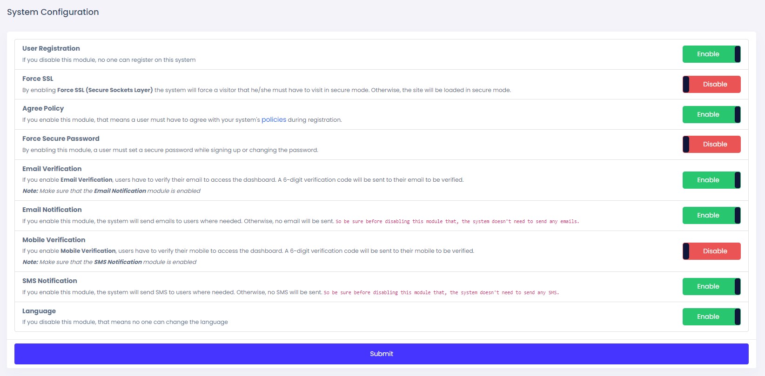Open the policies link

[274, 120]
